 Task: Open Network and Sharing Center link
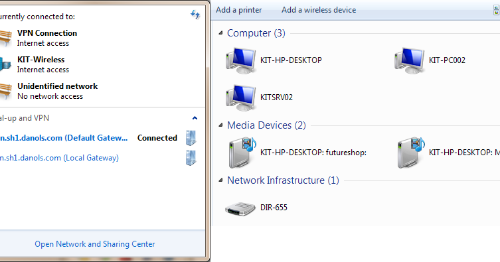(95, 244)
